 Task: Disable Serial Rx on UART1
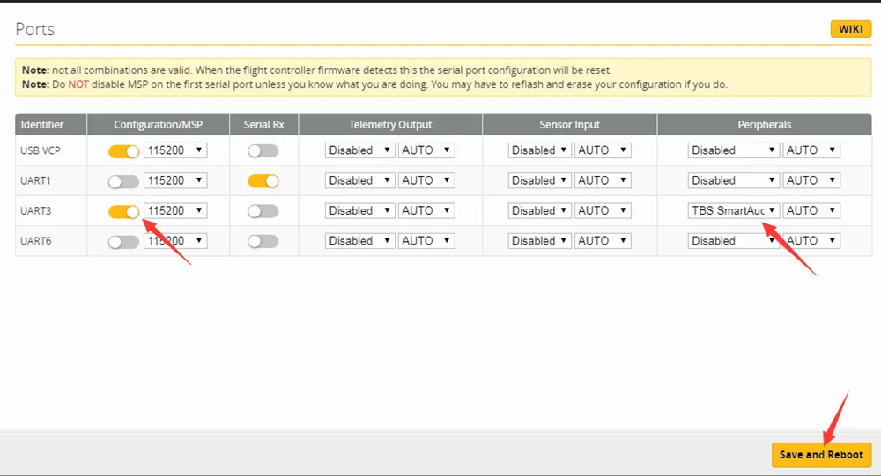(263, 181)
